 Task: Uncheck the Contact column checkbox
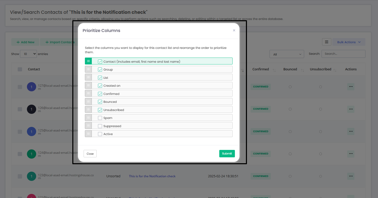point(100,62)
